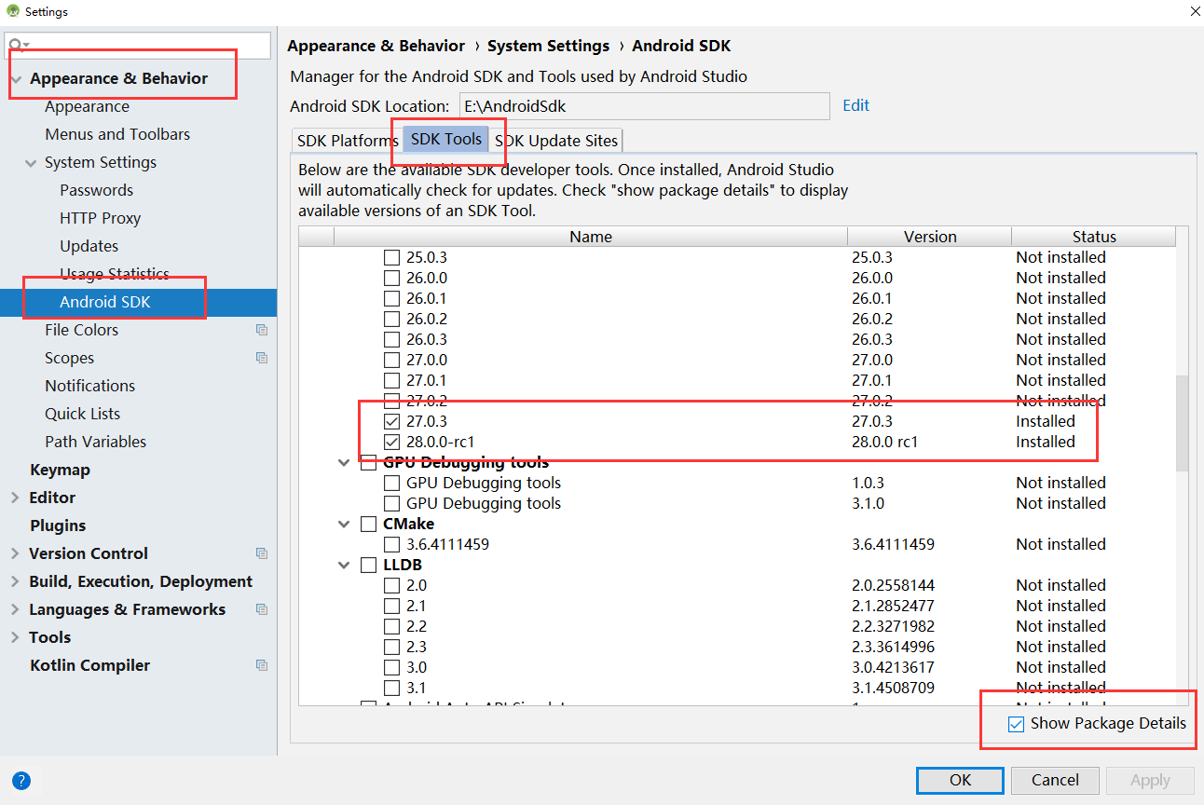Uncheck build tools 27.0.3 checkbox

(392, 421)
